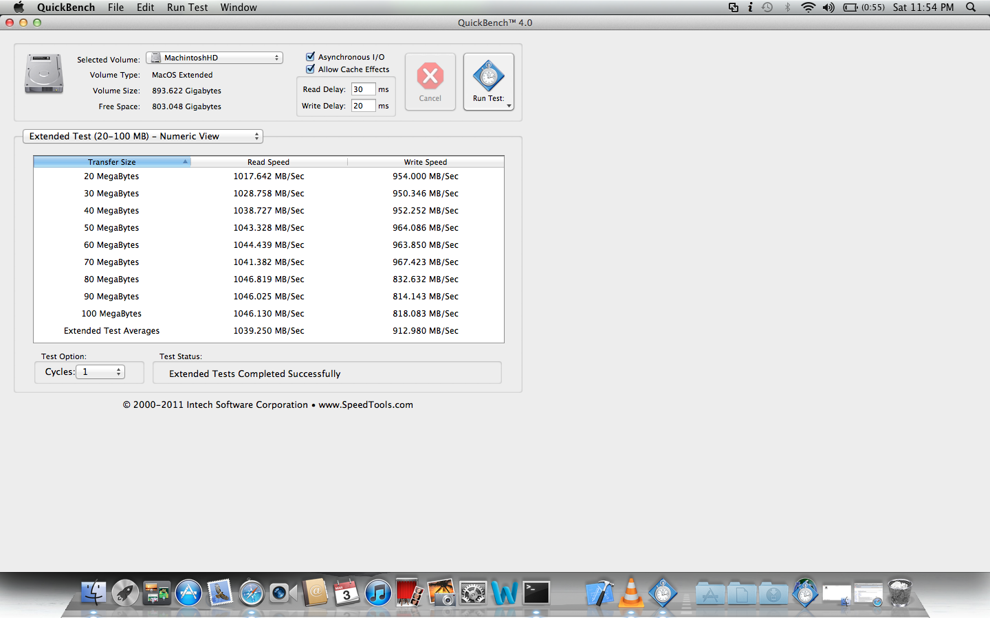Open the QuickBench menu
990x618 pixels.
(x=66, y=7)
